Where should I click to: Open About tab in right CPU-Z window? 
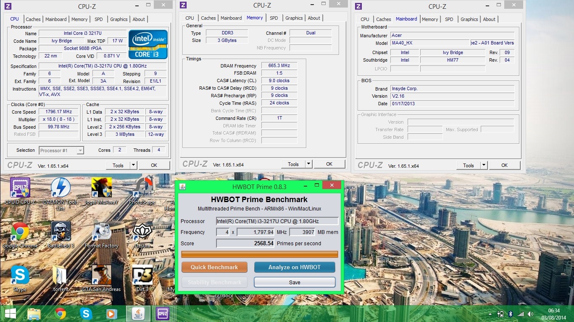[x=489, y=19]
